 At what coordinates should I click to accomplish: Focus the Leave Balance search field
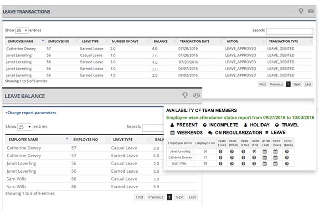point(153,128)
